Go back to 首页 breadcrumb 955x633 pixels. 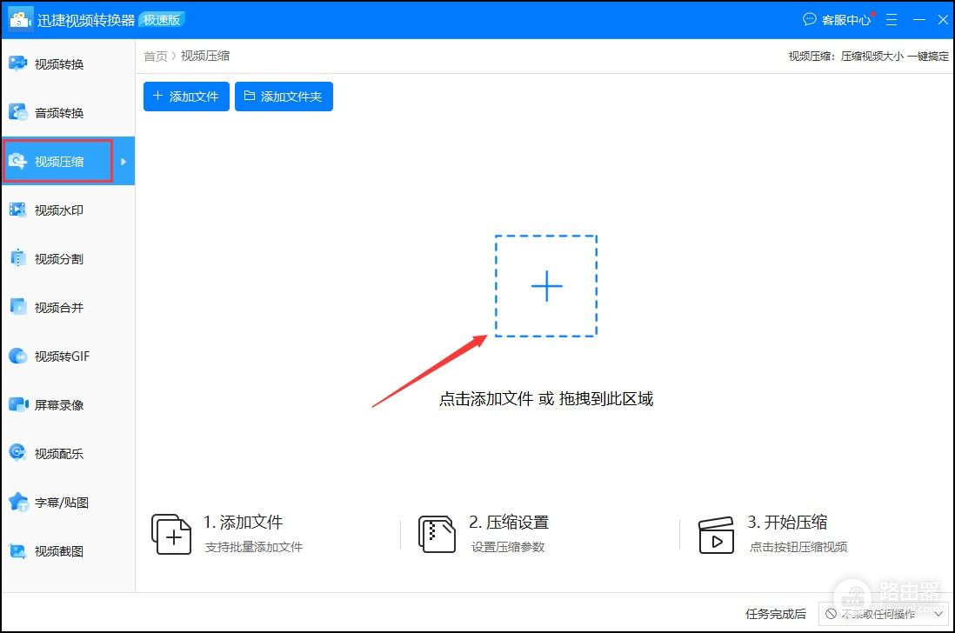click(x=156, y=56)
